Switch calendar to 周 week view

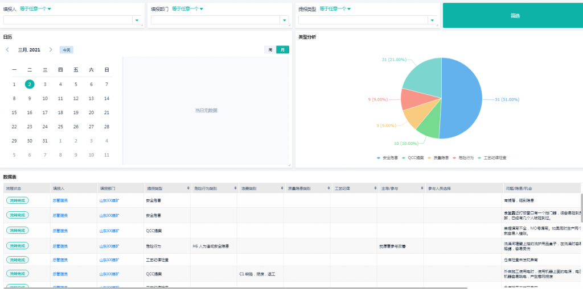click(x=270, y=50)
